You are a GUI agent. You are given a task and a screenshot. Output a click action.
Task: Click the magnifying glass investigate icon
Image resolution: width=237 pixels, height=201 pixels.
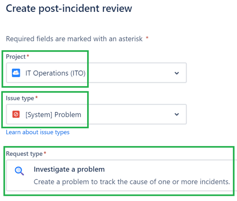(19, 171)
